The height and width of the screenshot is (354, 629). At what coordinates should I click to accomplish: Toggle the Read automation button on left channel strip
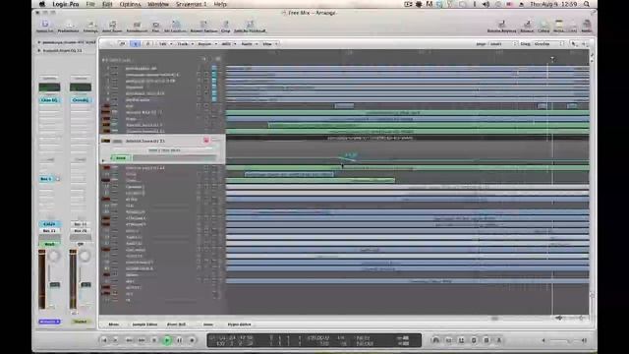pyautogui.click(x=49, y=244)
